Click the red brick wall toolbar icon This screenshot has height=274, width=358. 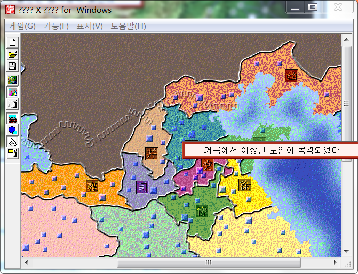coord(12,118)
